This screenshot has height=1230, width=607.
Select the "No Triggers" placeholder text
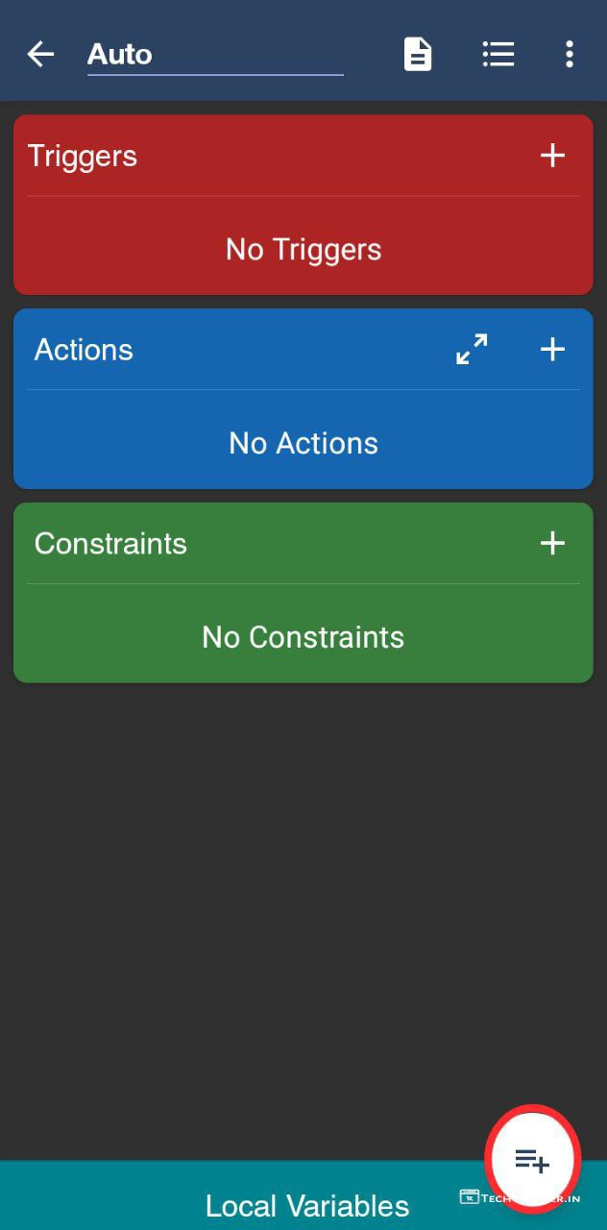303,250
